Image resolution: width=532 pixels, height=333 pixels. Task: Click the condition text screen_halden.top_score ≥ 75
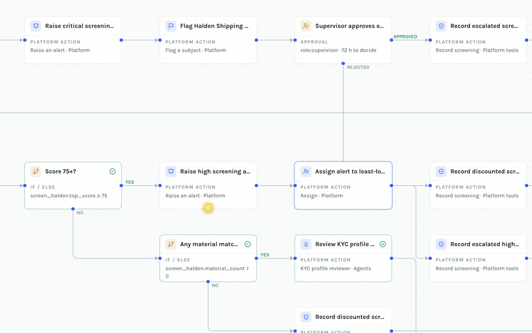point(69,196)
